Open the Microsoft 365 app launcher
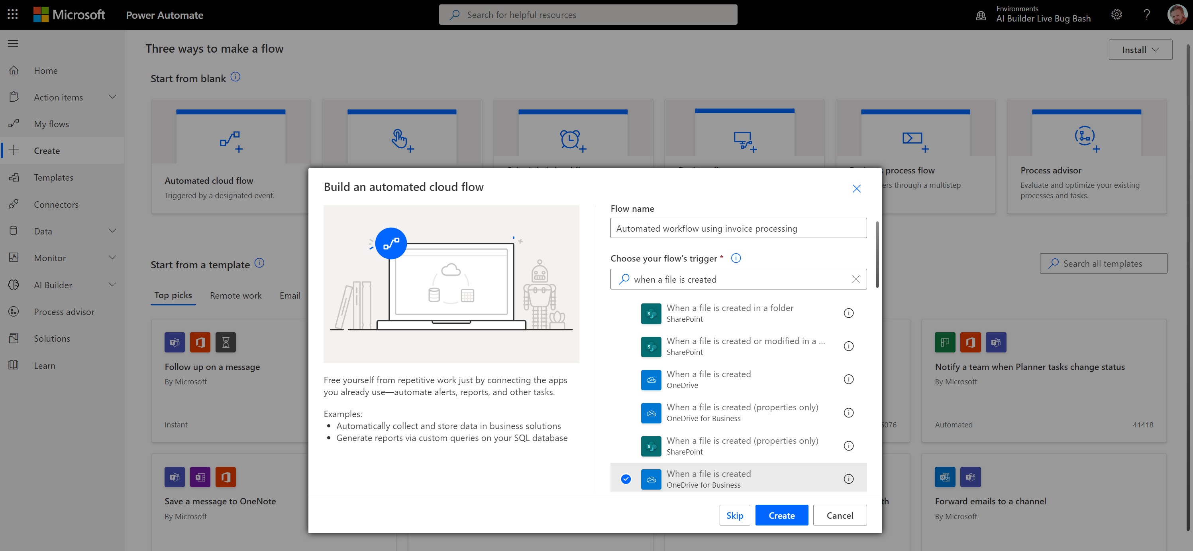The image size is (1193, 551). pyautogui.click(x=12, y=14)
